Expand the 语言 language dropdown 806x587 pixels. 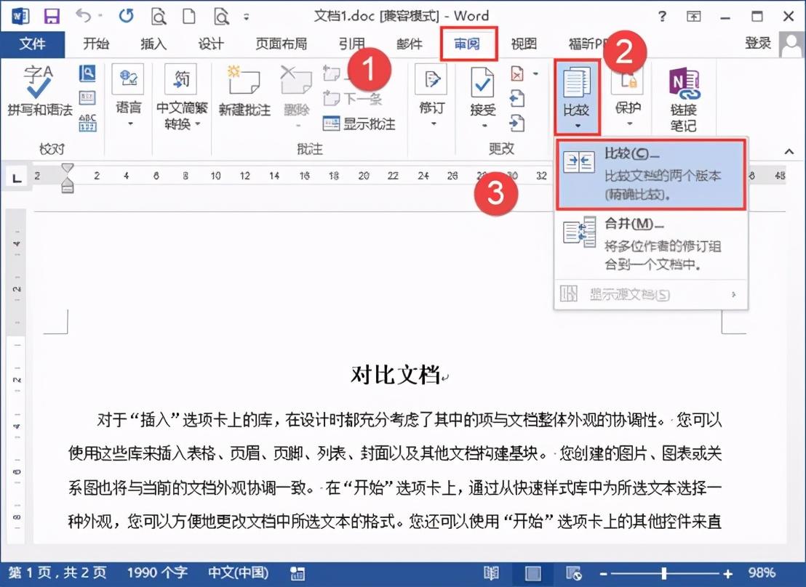[130, 124]
